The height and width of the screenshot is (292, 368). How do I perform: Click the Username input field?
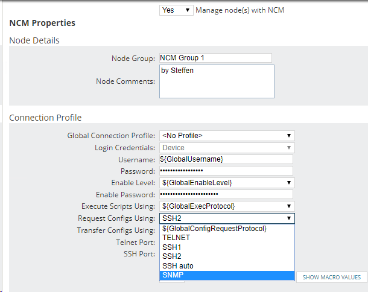(x=226, y=159)
